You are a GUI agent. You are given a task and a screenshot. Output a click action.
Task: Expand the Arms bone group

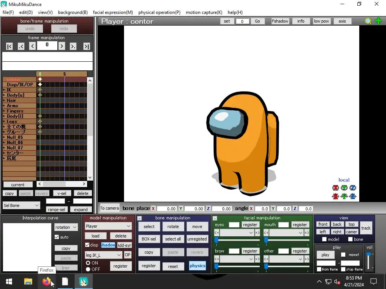coord(4,106)
